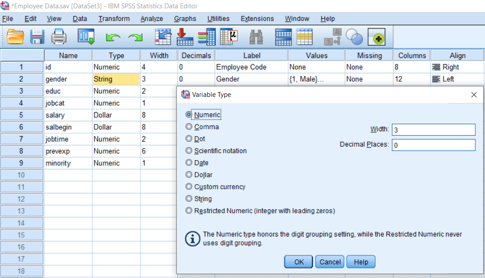
Task: Click the 'Right' align cell for id
Action: (457, 67)
